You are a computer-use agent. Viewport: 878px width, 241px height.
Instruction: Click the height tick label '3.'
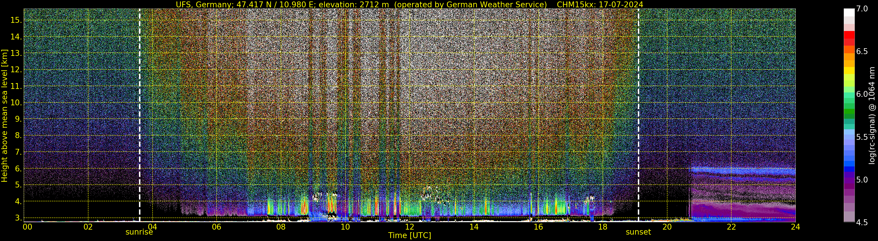[x=18, y=218]
